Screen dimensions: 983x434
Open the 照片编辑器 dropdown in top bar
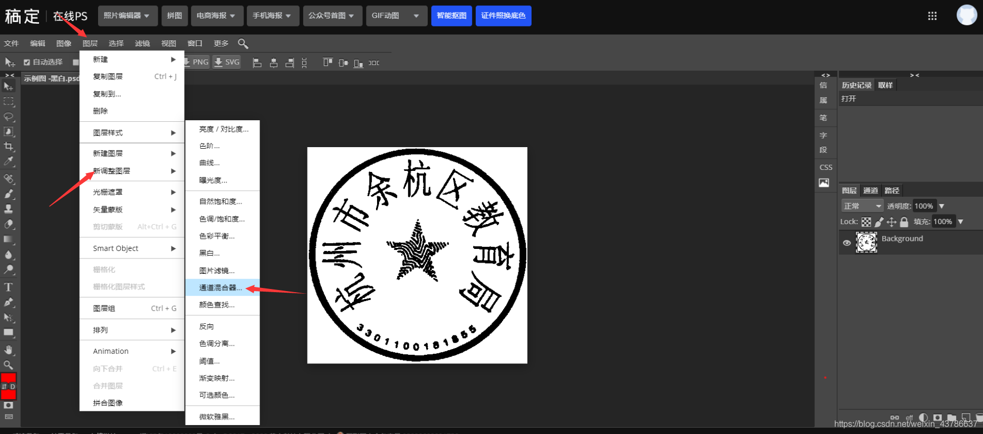[127, 16]
